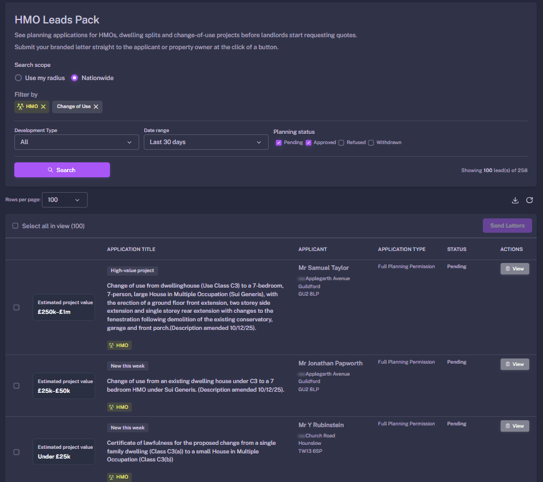The height and width of the screenshot is (482, 543).
Task: Open the Date range dropdown
Action: coord(206,142)
